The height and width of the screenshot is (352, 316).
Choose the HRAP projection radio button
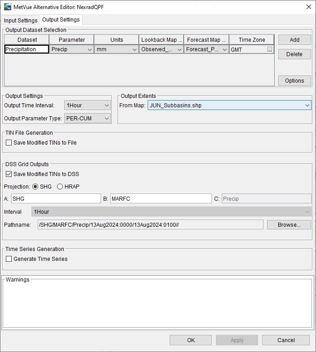60,187
